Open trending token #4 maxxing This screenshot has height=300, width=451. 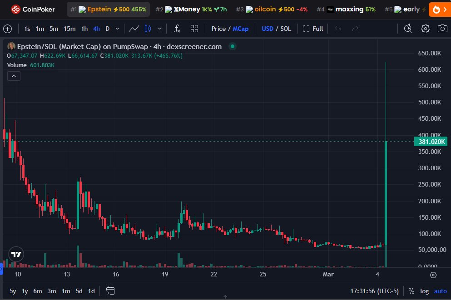coord(346,10)
